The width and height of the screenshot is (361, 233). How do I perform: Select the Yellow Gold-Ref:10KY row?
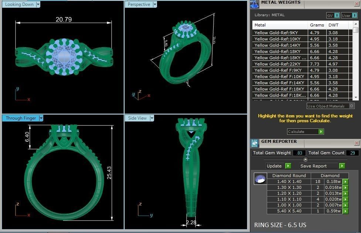click(x=302, y=39)
